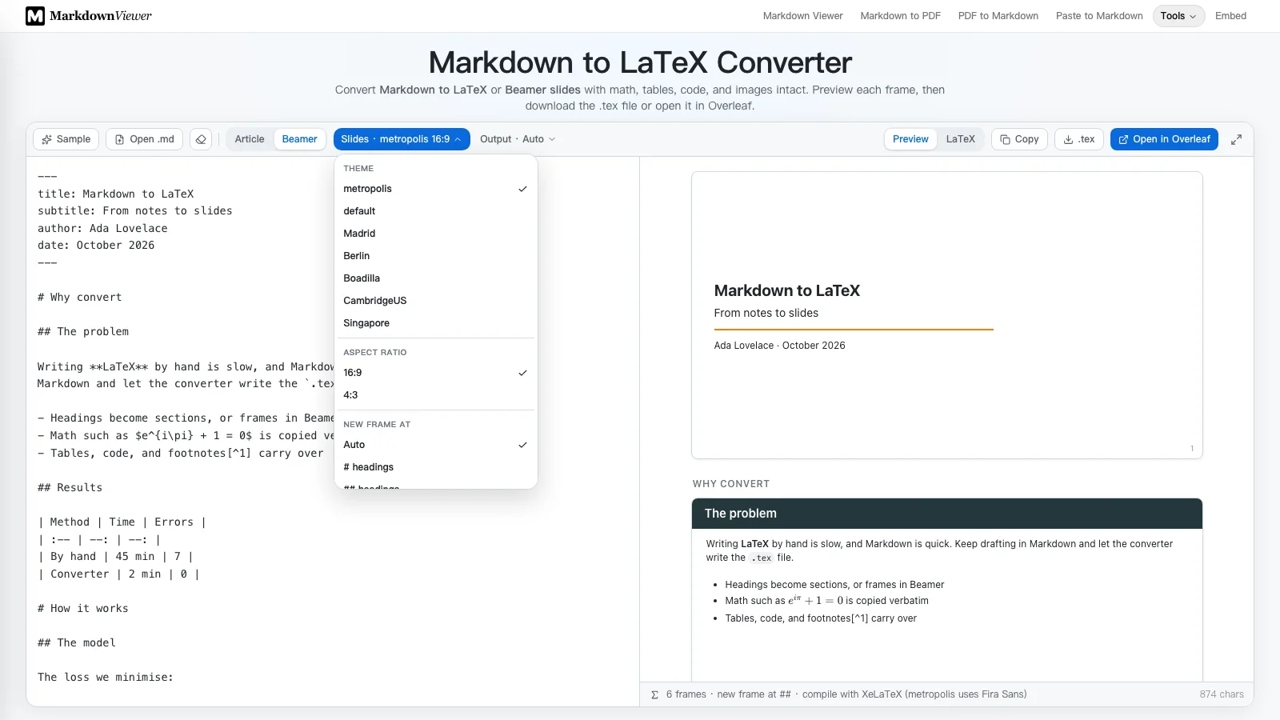
Task: Set aspect ratio to 16:9
Action: 435,373
